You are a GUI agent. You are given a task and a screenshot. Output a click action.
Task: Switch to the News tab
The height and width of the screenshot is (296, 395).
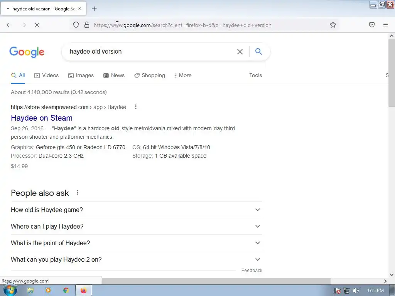point(114,75)
